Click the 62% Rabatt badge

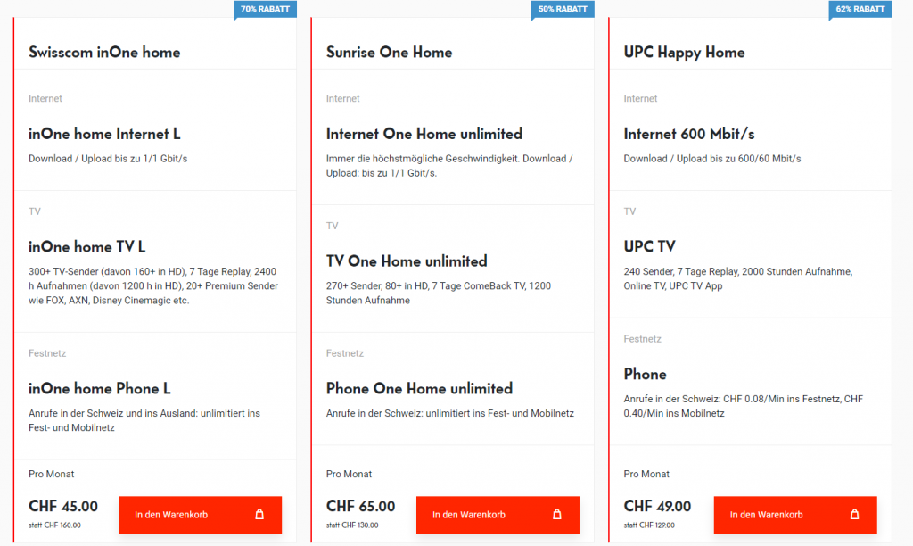pyautogui.click(x=860, y=9)
